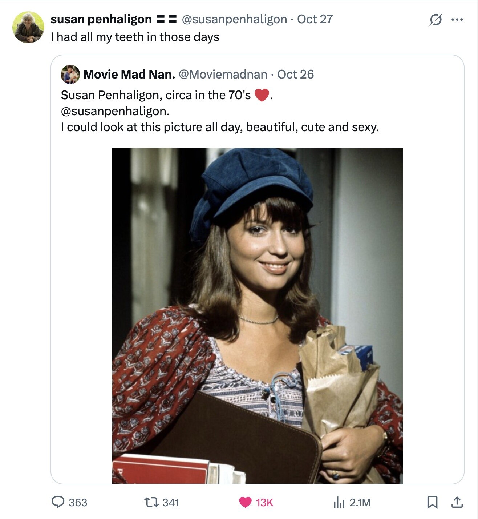478x519 pixels.
Task: Click the Movie Mad Nan. display name
Action: click(x=129, y=75)
